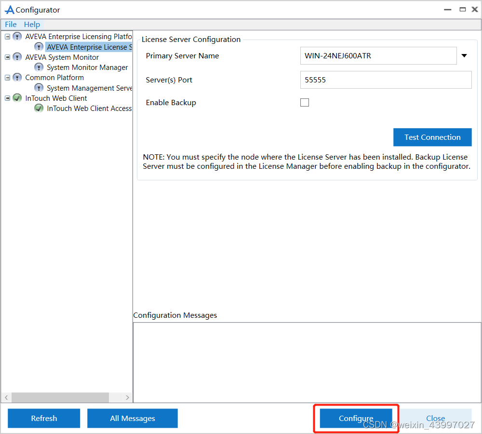Close the Configurator window with X
Screen dimensions: 482x434
click(x=475, y=10)
